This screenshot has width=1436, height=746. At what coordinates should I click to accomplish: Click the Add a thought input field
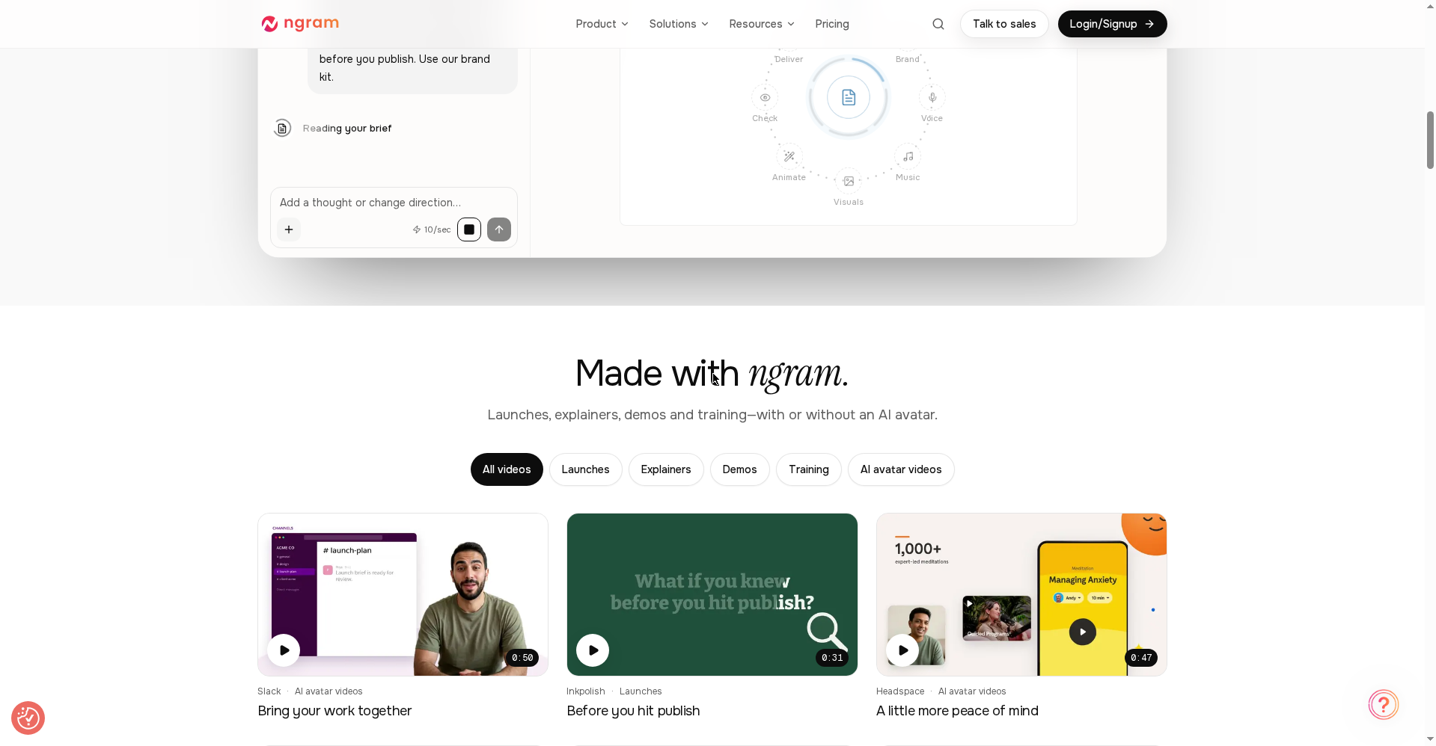click(394, 203)
